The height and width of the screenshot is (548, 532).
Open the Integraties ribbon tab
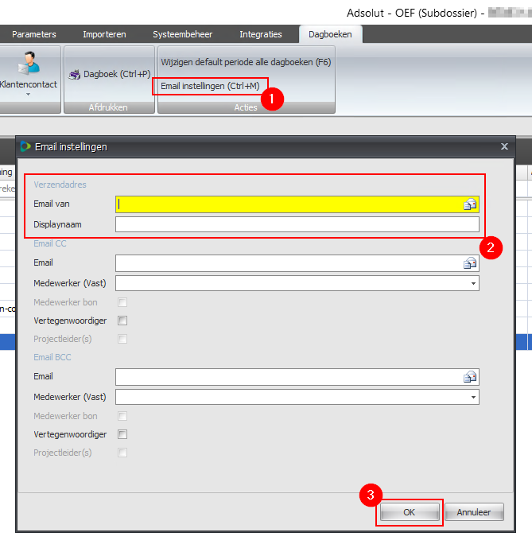pyautogui.click(x=261, y=34)
